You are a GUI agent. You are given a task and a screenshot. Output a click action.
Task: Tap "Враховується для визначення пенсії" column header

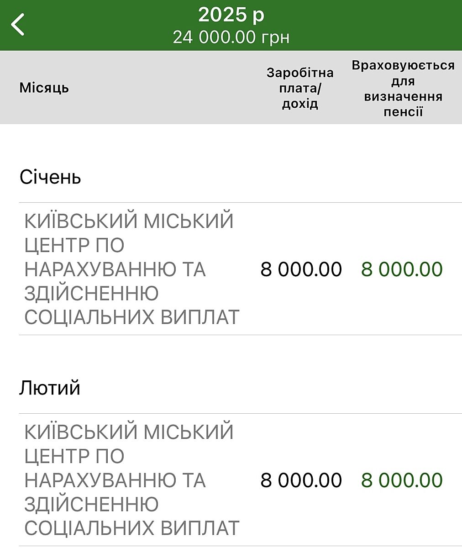[x=403, y=88]
